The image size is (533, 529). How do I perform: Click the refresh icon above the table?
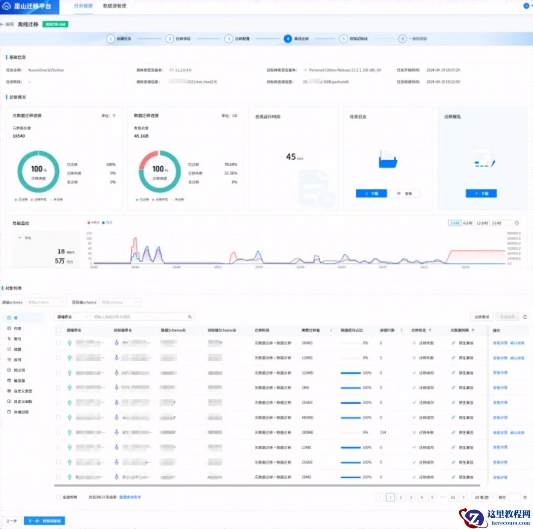(525, 317)
